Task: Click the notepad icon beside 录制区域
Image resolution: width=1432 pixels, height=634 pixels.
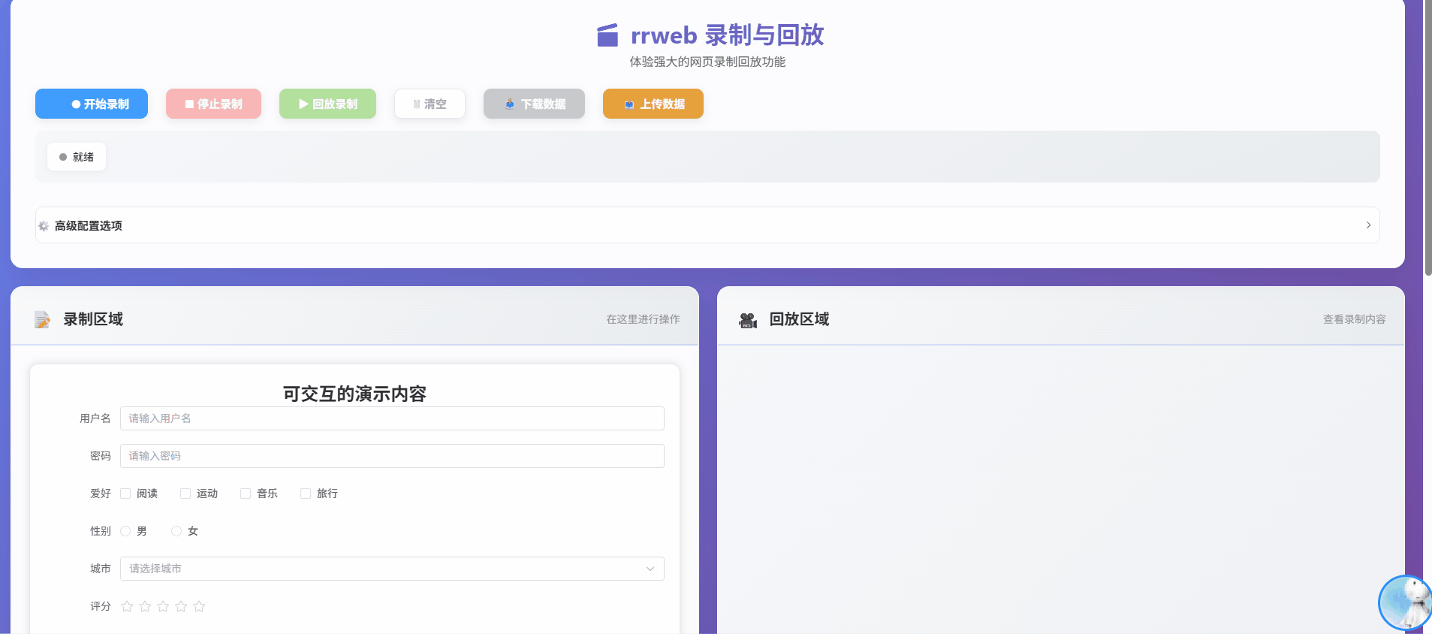Action: pos(43,320)
